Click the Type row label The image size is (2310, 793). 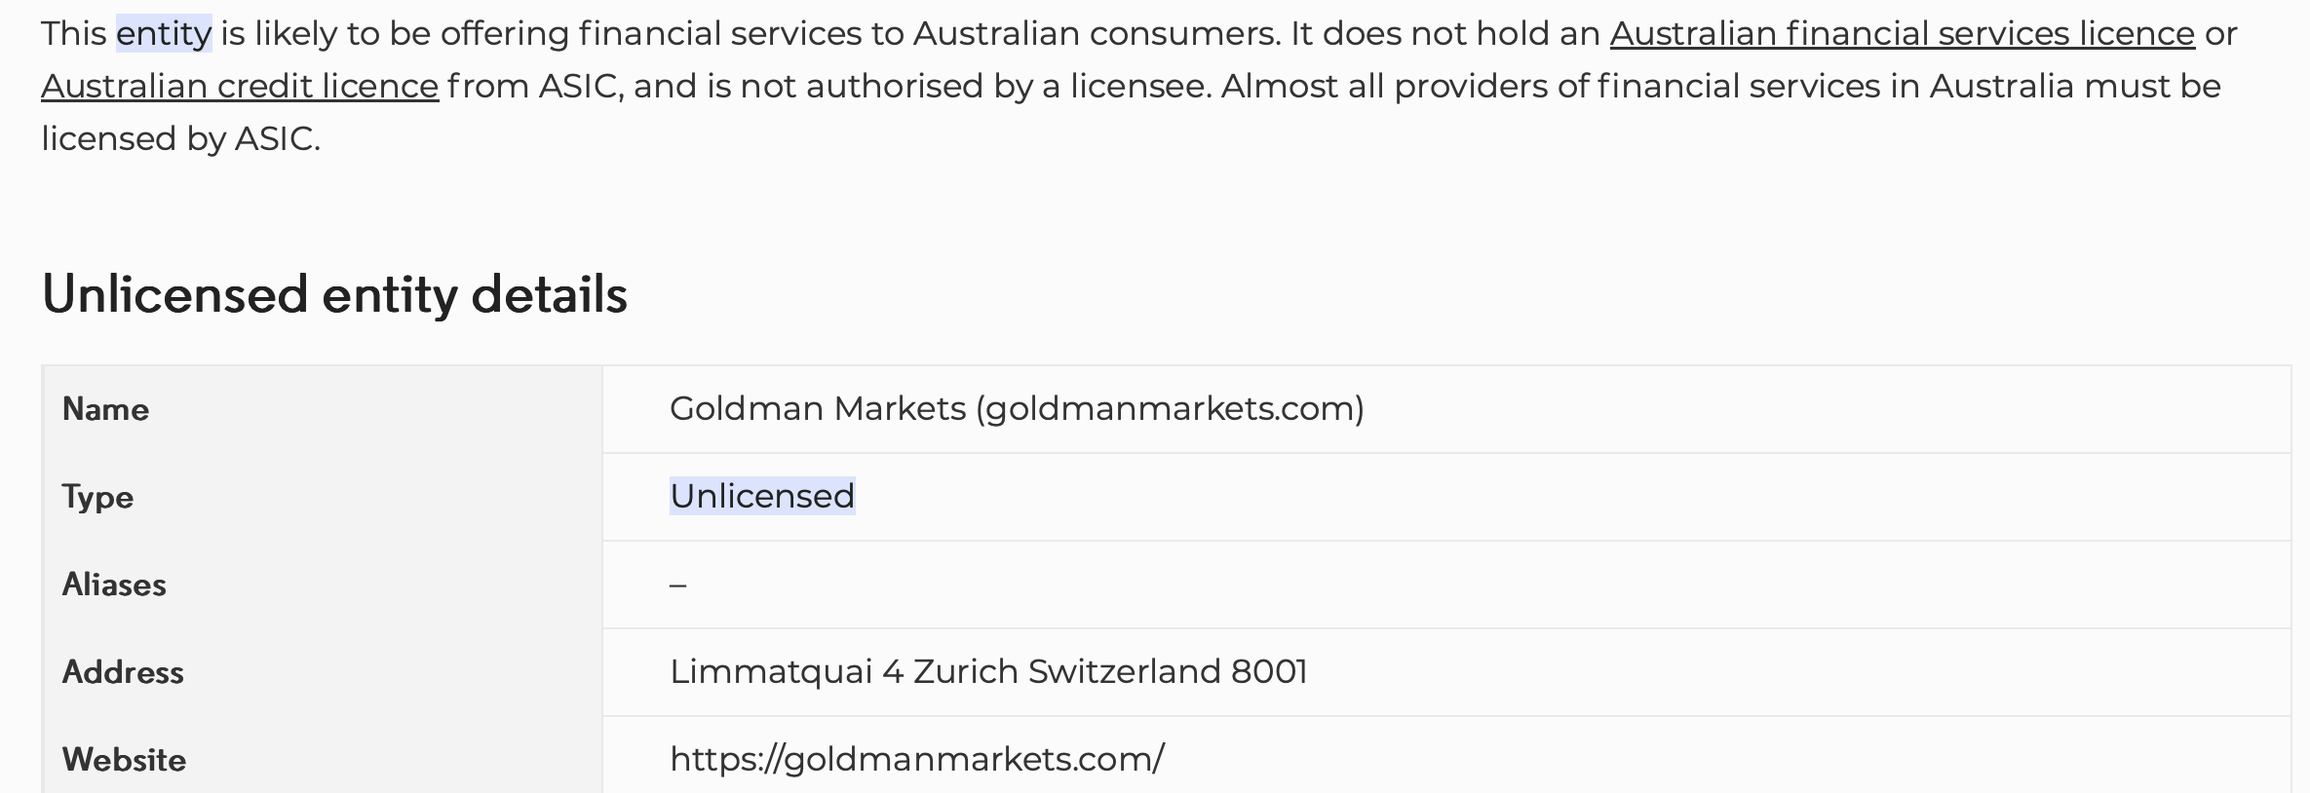[x=97, y=497]
